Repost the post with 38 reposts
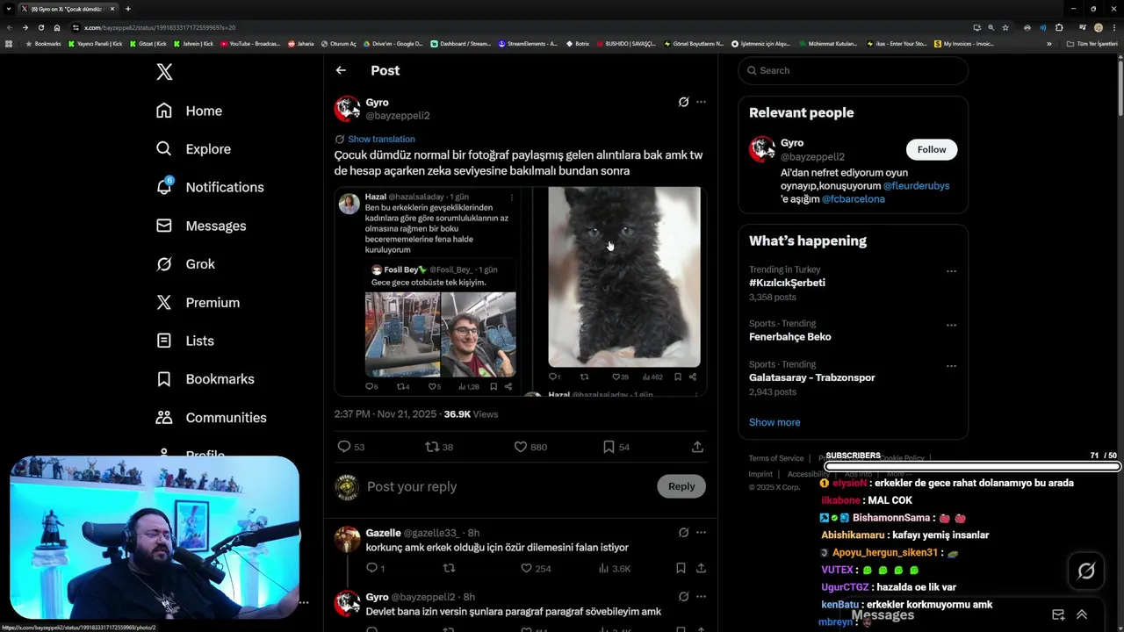The image size is (1124, 632). tap(439, 447)
